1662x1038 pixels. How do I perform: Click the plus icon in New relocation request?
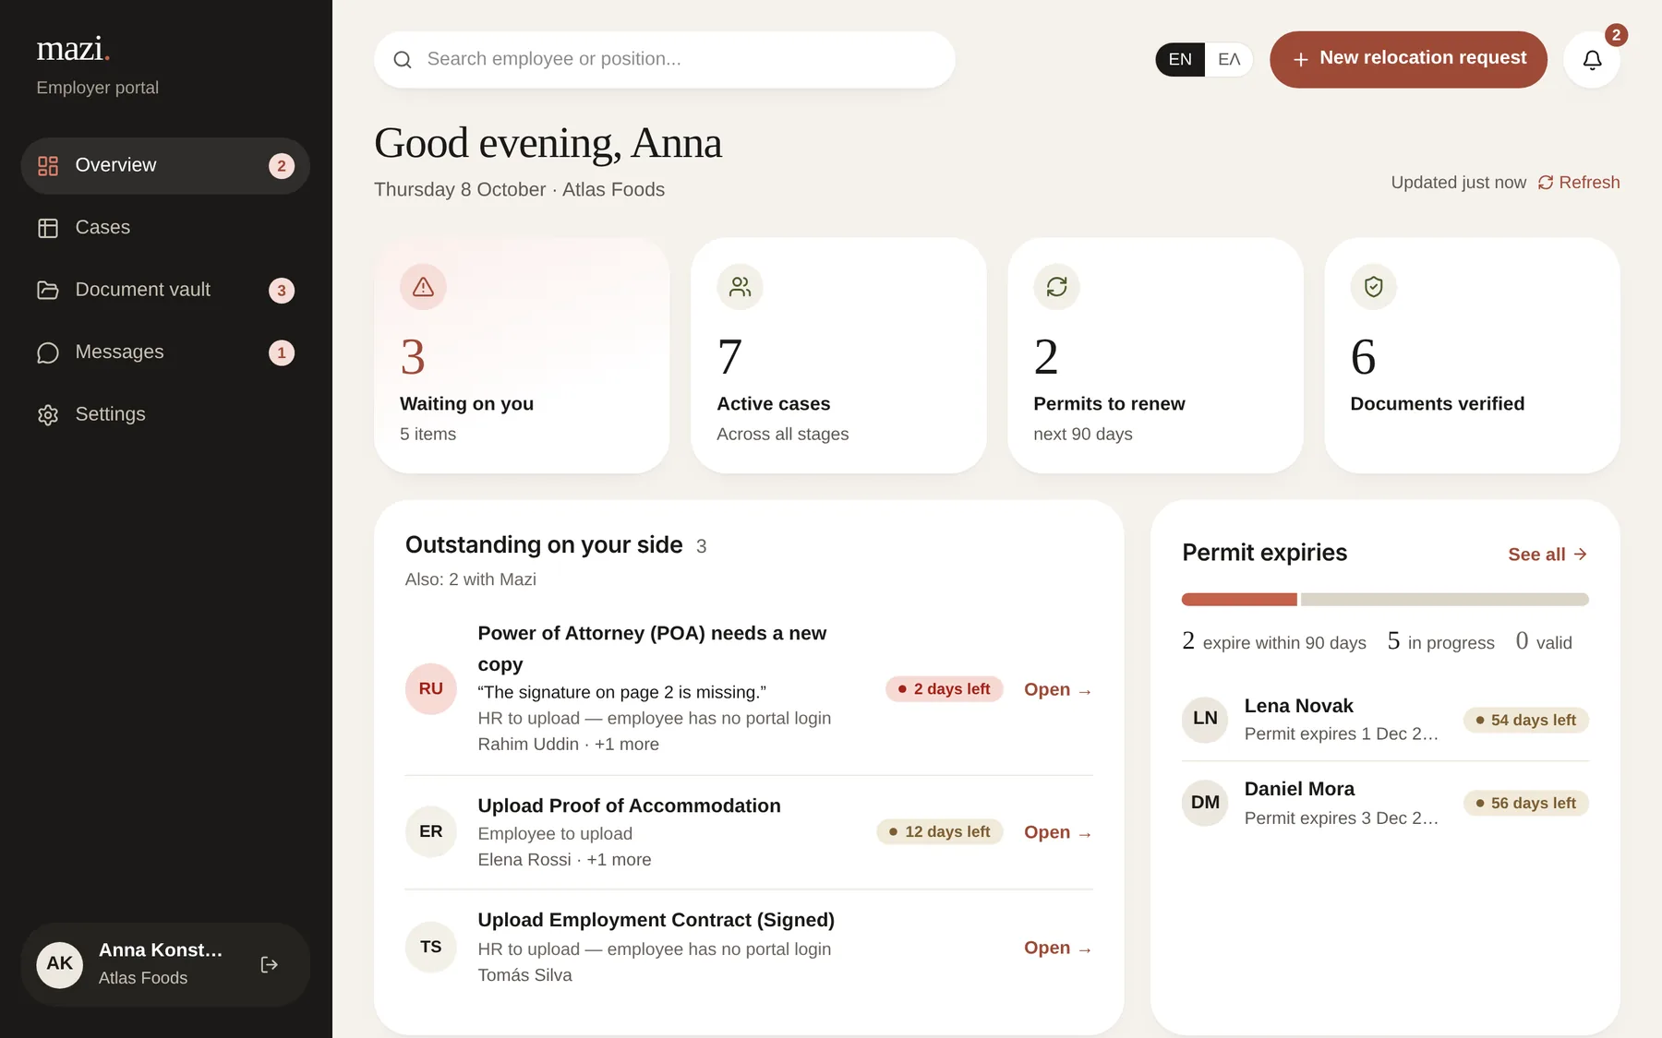(1300, 60)
